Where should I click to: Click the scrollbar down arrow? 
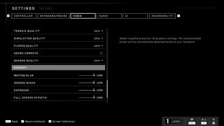pos(107,102)
